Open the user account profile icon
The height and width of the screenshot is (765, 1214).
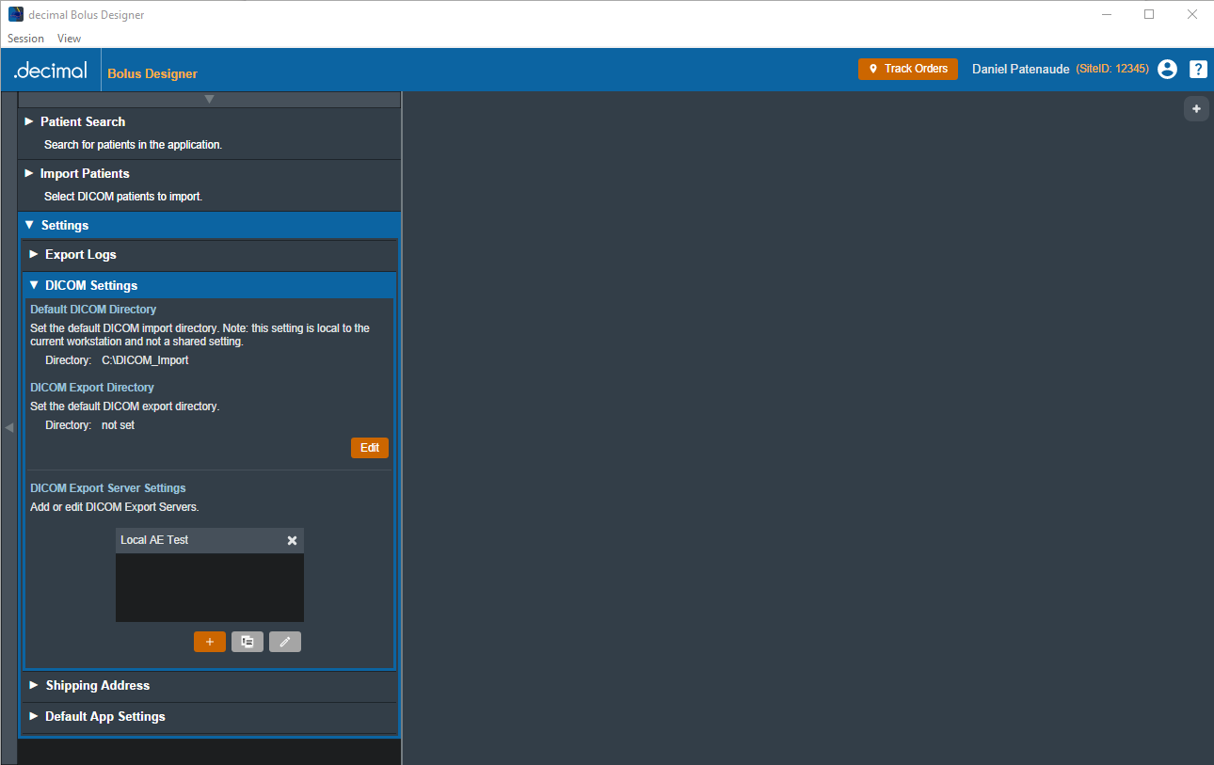(x=1167, y=69)
